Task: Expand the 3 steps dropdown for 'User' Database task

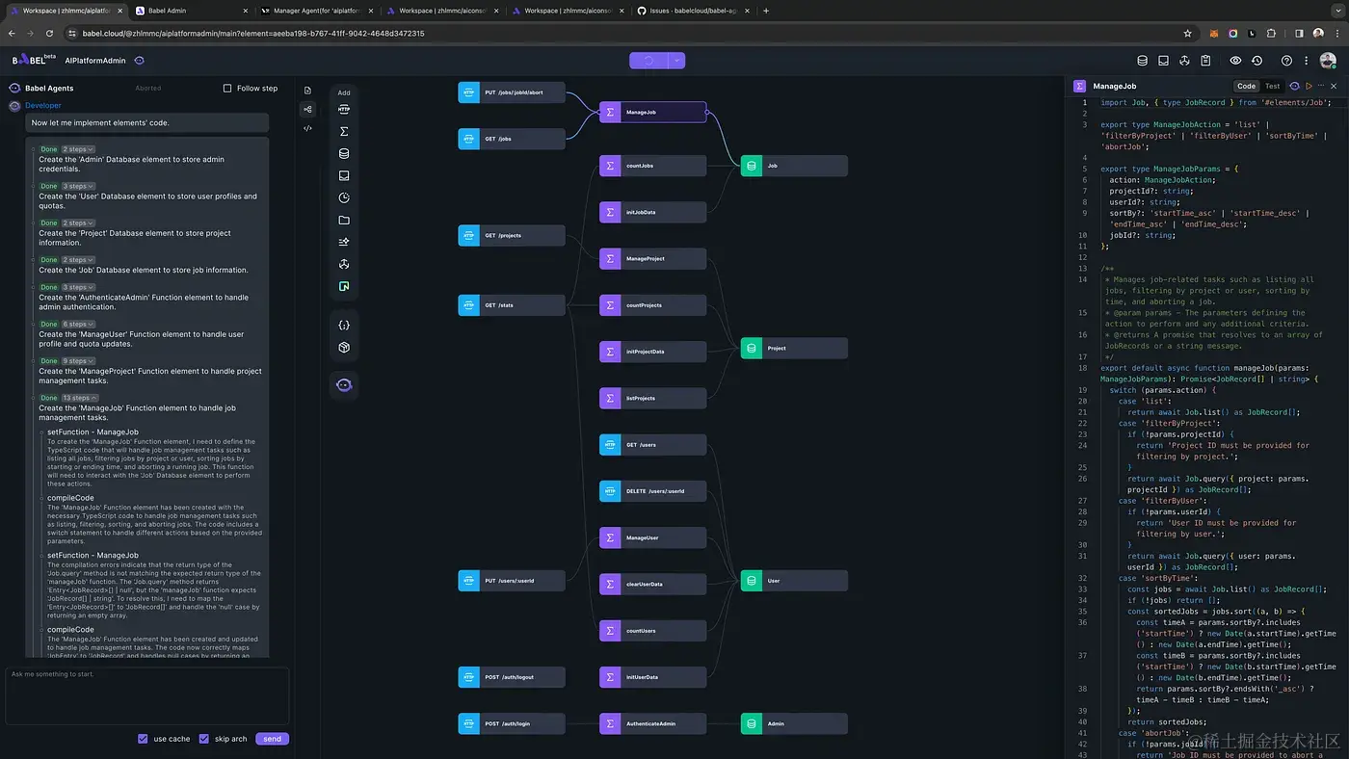Action: pyautogui.click(x=78, y=186)
